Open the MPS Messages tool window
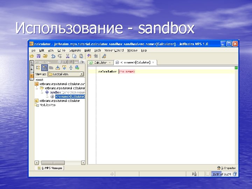The width and height of the screenshot is (252, 189). [50, 168]
